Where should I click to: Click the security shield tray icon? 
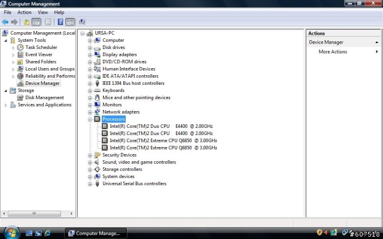pos(319,232)
